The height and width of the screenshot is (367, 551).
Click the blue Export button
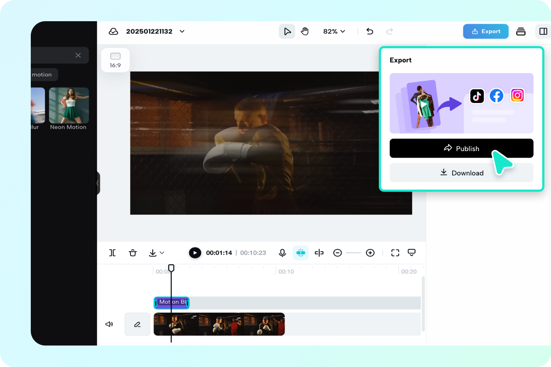click(486, 31)
